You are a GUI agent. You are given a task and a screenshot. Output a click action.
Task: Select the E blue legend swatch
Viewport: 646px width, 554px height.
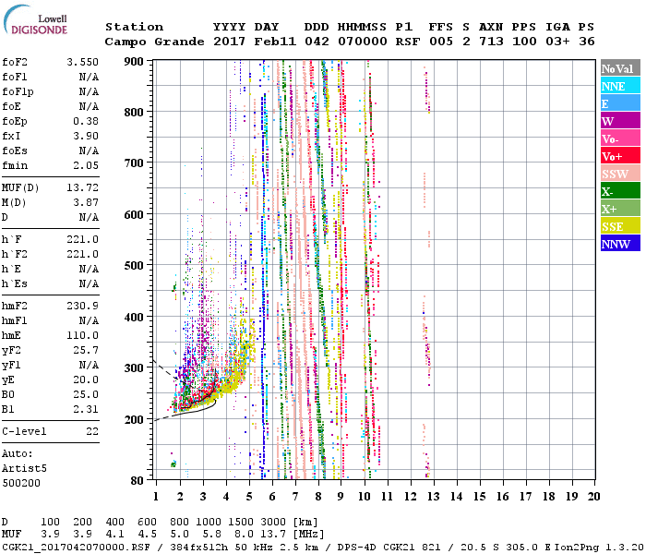[x=620, y=103]
